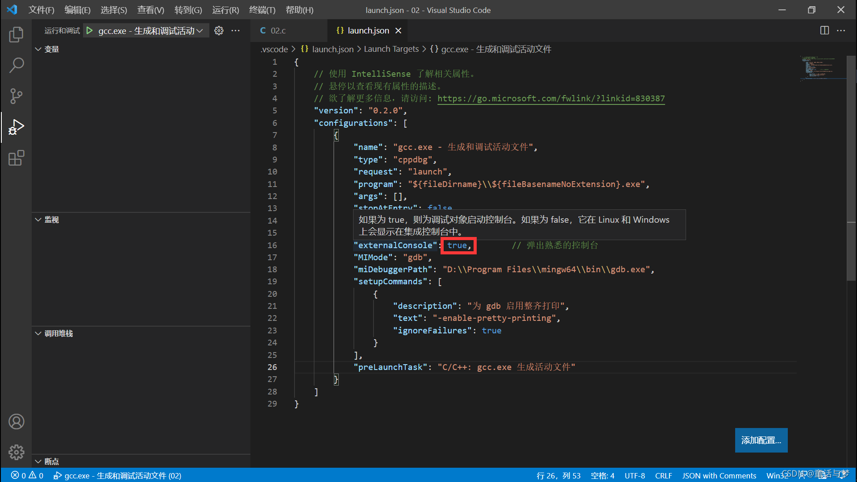Change encoding via UTF-8 status item
857x482 pixels.
635,476
